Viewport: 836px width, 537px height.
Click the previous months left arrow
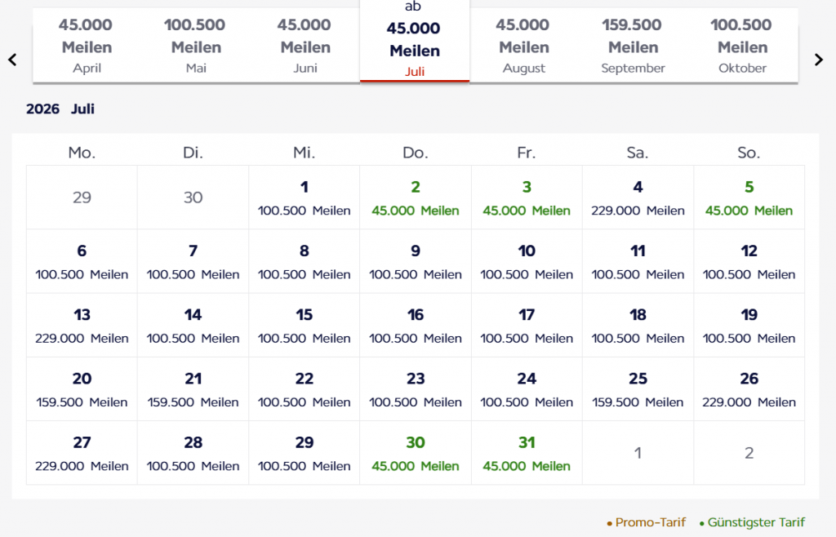12,60
